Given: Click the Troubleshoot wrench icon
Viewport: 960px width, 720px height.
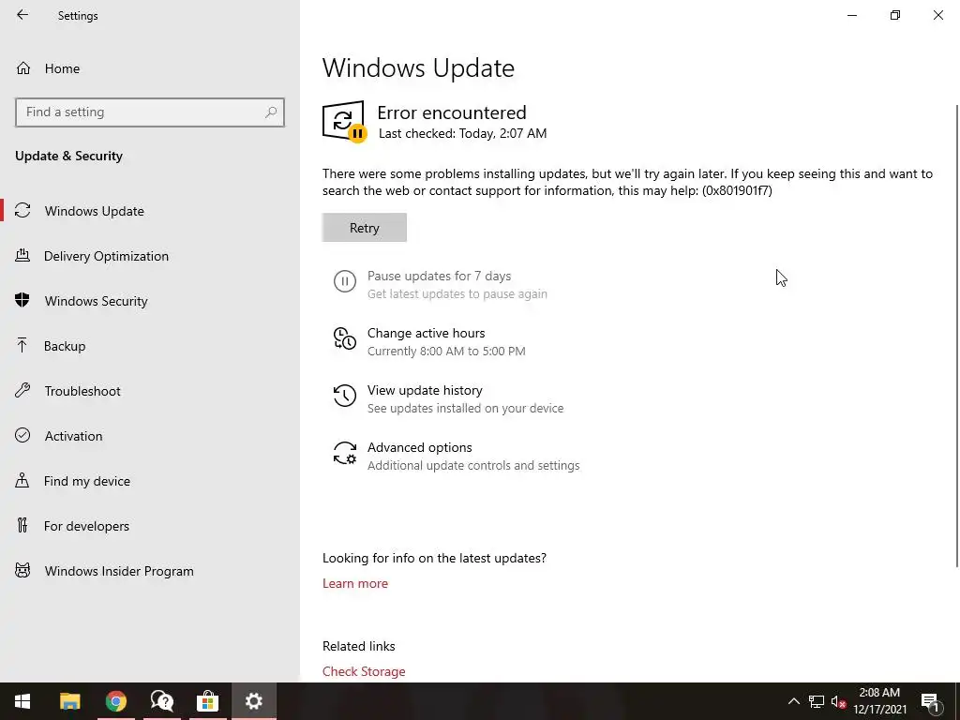Looking at the screenshot, I should point(22,391).
